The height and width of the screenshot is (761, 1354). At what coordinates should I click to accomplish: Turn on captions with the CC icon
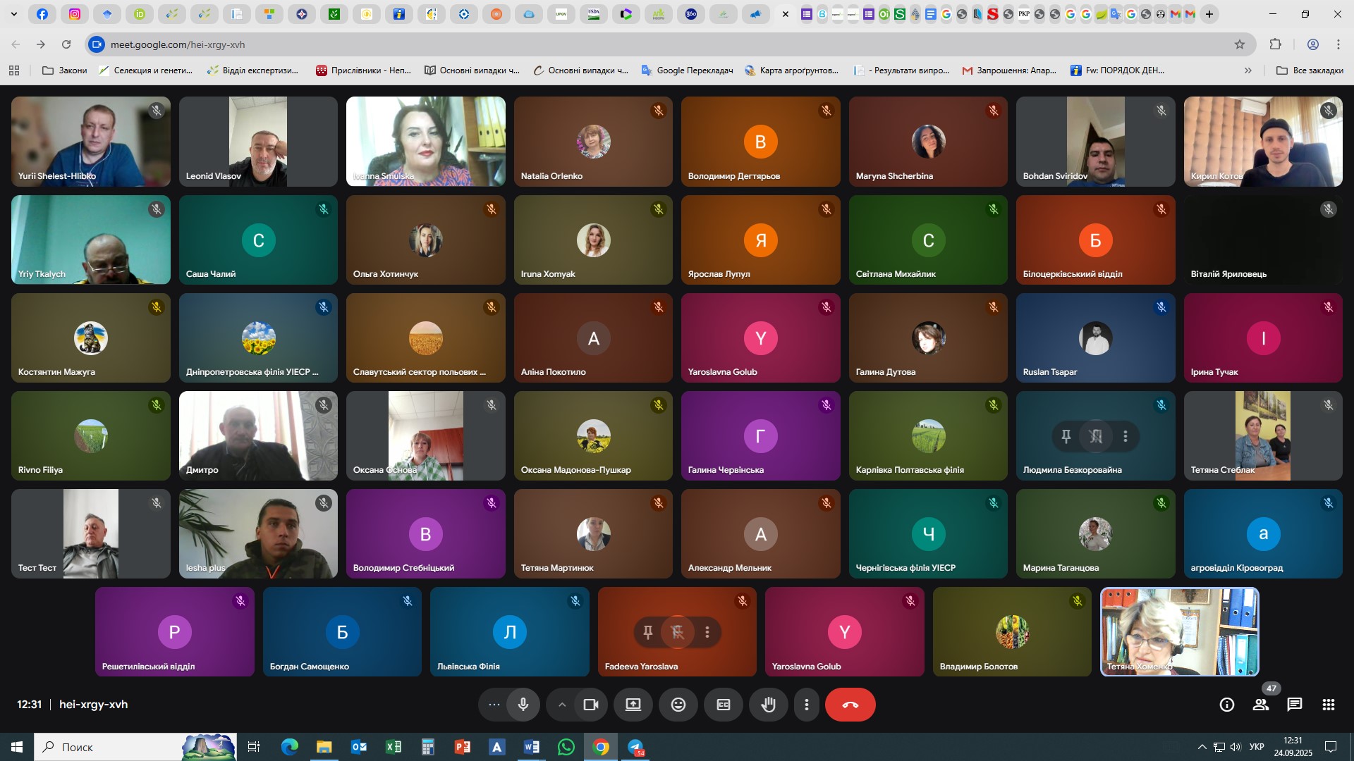(x=723, y=705)
